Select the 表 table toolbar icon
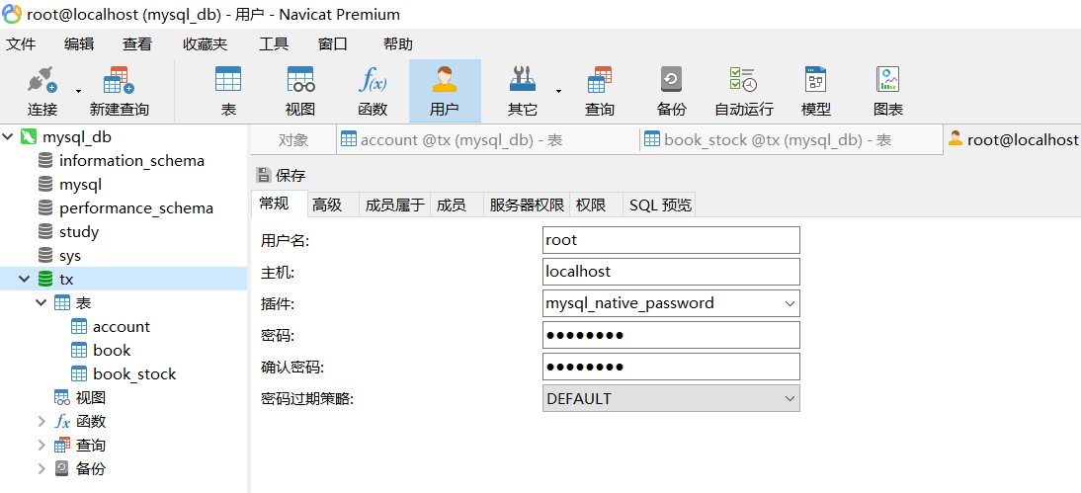This screenshot has width=1081, height=493. [x=228, y=91]
